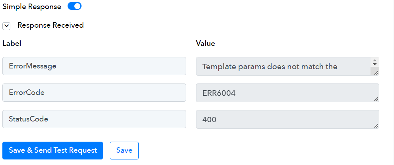Click the resize grip of ErrorMessage value box

tap(376, 73)
